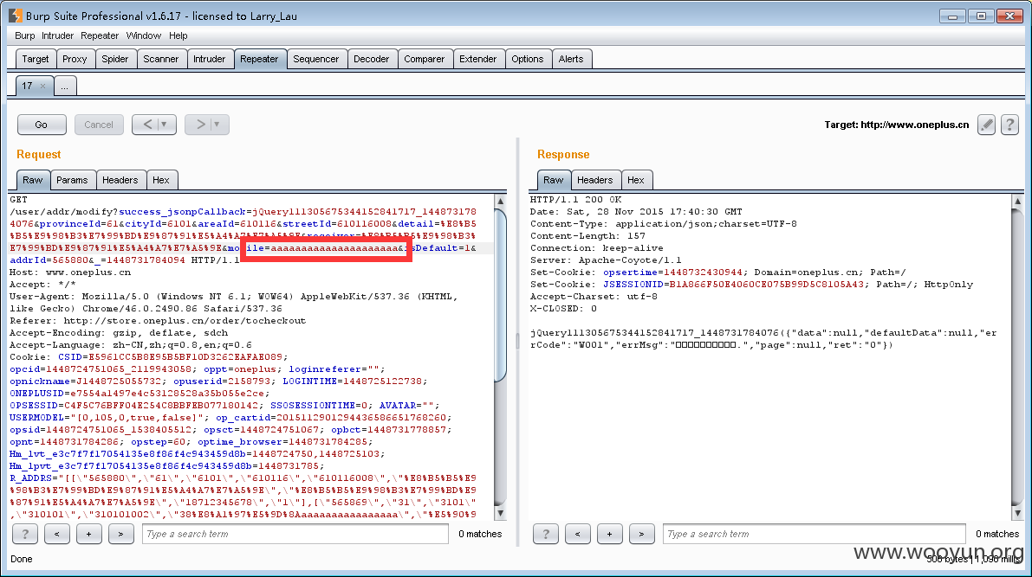Click the Referer header line in request
Image resolution: width=1032 pixels, height=577 pixels.
(x=158, y=321)
